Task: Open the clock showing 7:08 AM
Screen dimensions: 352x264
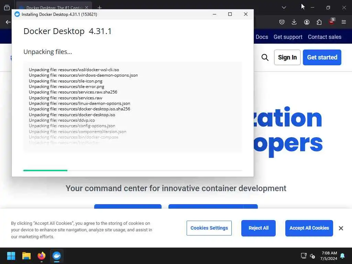Action: [329, 256]
